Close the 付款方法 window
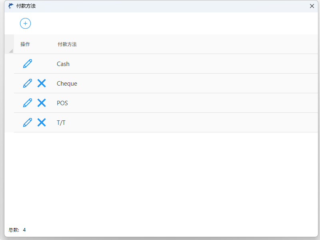This screenshot has width=320, height=240. tap(312, 6)
